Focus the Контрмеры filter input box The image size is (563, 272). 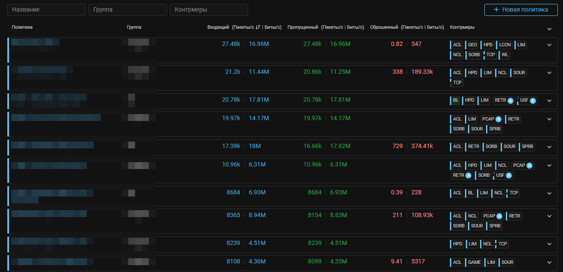click(209, 10)
